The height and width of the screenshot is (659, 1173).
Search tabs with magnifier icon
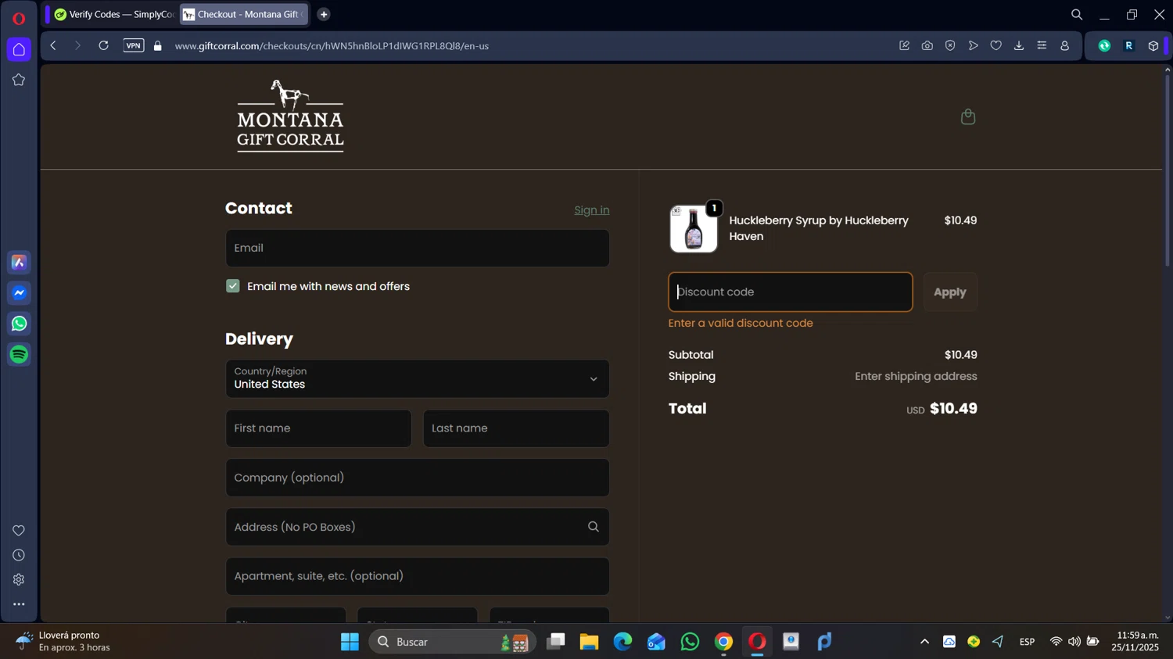1077,15
